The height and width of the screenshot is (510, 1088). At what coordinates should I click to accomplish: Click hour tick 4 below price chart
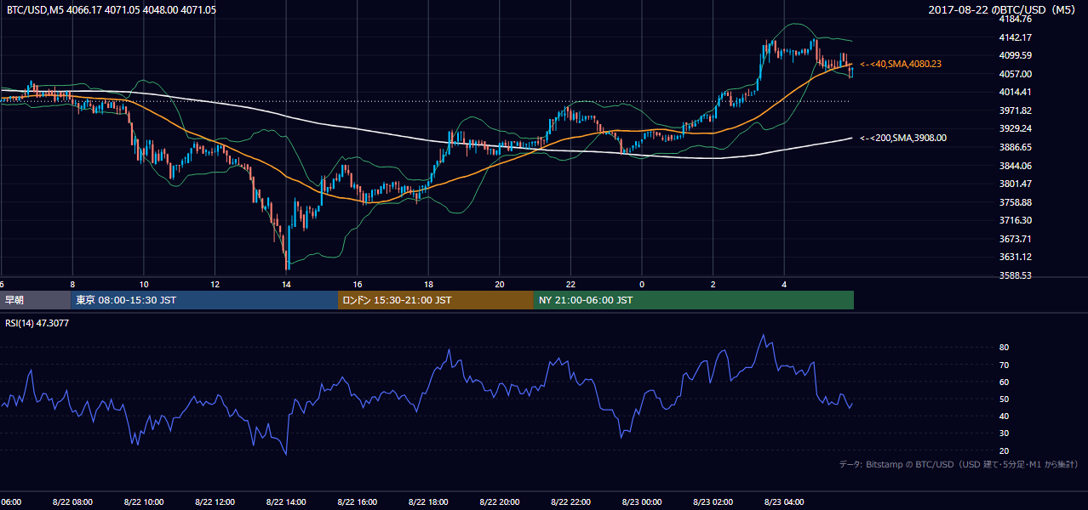pos(784,284)
